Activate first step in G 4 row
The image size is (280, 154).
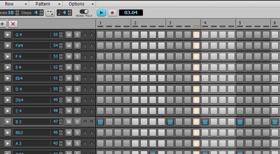[100, 35]
